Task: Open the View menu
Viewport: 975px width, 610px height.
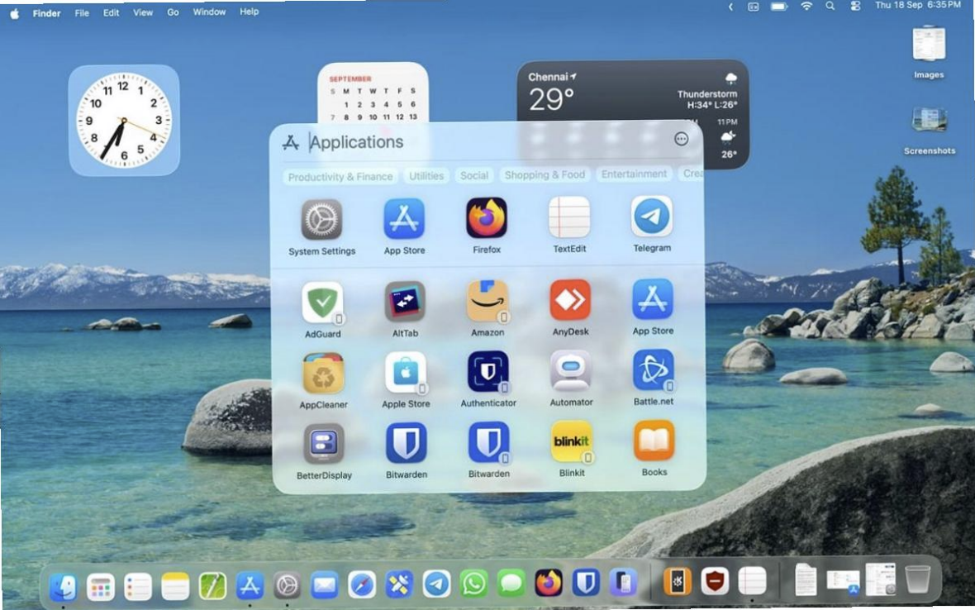Action: pyautogui.click(x=142, y=12)
